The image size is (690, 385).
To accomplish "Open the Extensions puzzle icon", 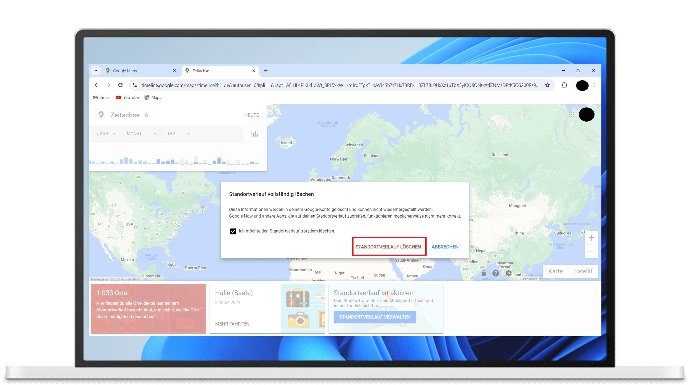I will click(x=564, y=85).
